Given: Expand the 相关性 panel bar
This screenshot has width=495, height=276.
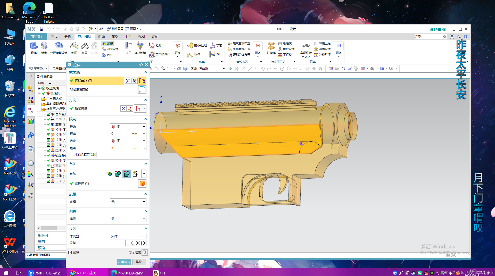Looking at the screenshot, I should (51, 236).
